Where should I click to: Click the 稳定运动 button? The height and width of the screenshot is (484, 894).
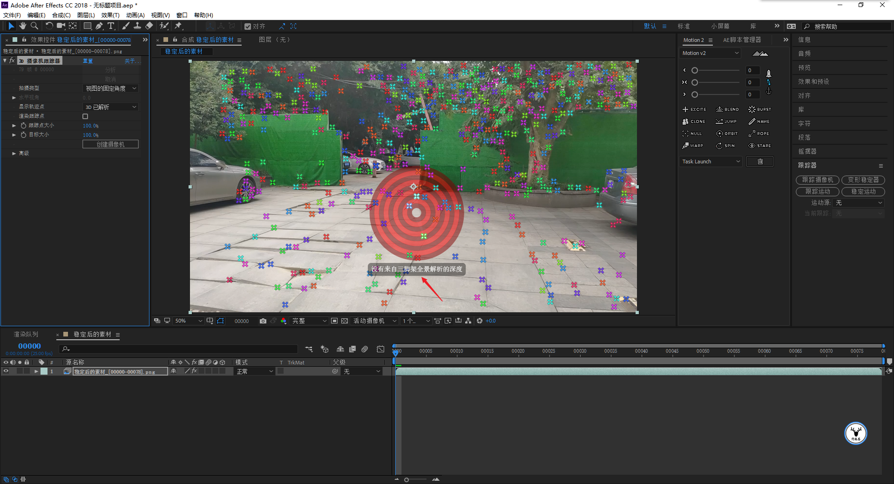click(863, 191)
